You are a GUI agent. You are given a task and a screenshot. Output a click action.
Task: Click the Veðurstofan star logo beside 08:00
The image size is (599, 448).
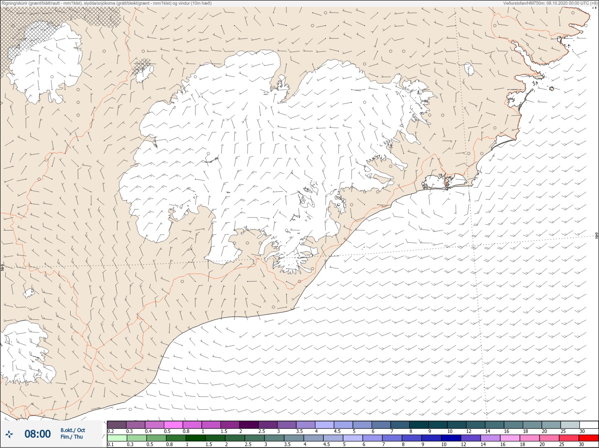coord(9,434)
